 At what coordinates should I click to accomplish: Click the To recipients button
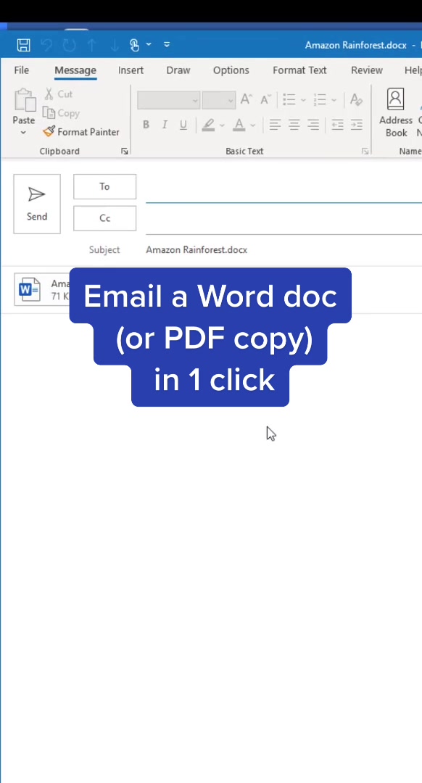point(104,187)
